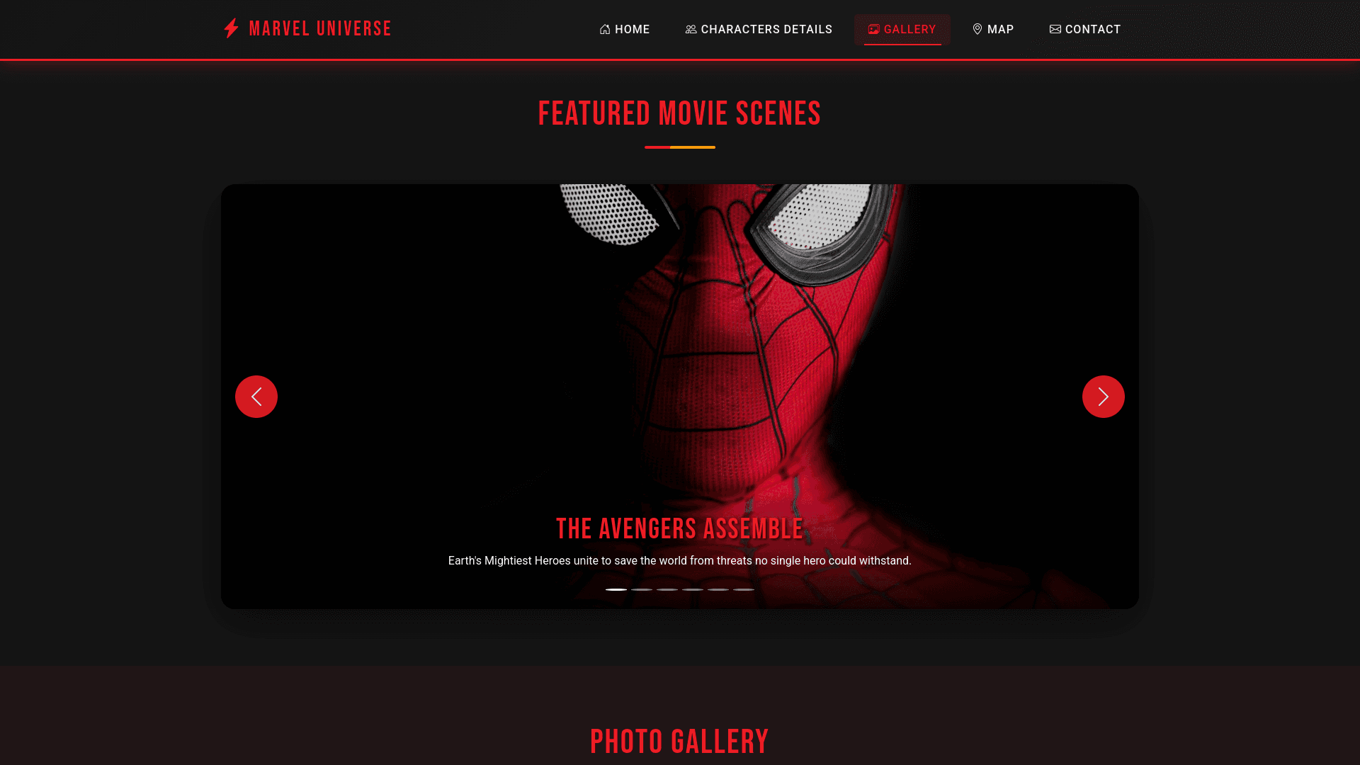This screenshot has width=1360, height=765.
Task: Click the 'Photo Gallery' heading
Action: (680, 742)
